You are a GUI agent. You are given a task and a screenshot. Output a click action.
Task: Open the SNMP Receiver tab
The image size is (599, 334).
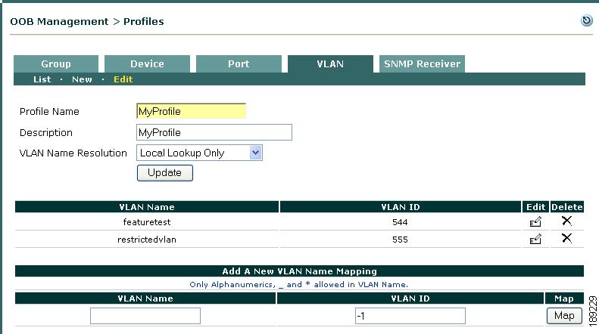pos(422,63)
